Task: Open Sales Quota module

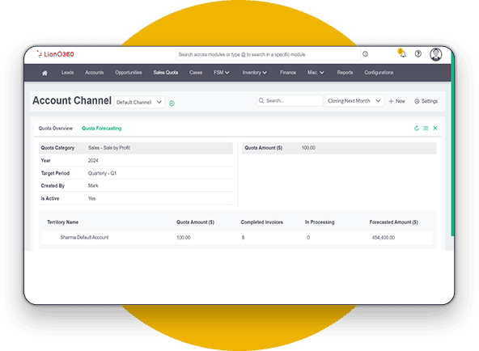Action: tap(166, 73)
